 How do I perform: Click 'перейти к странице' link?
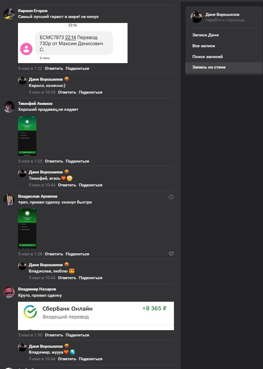click(225, 20)
